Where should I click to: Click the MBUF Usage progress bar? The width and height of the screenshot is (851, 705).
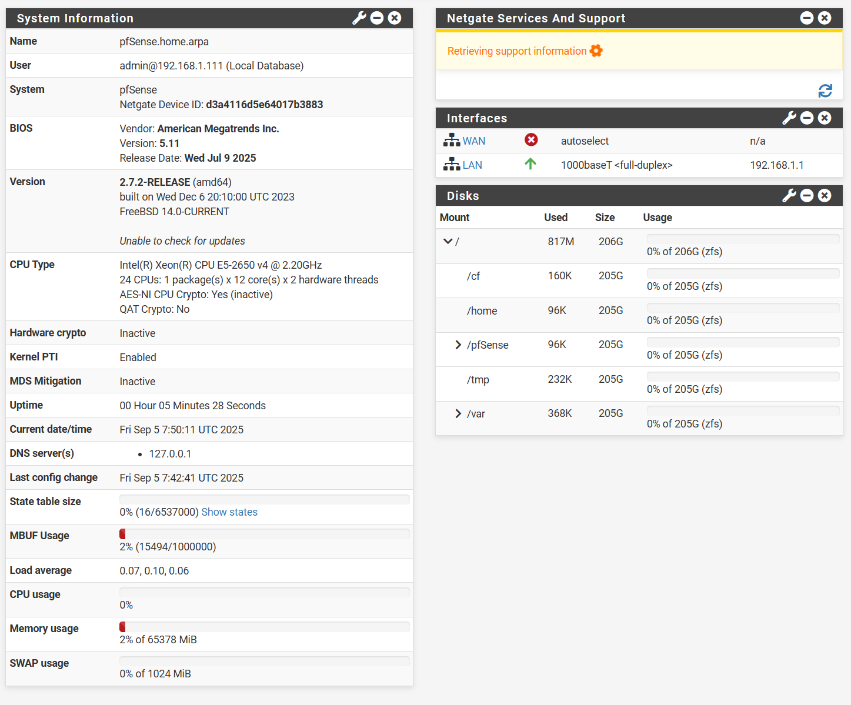[x=264, y=534]
